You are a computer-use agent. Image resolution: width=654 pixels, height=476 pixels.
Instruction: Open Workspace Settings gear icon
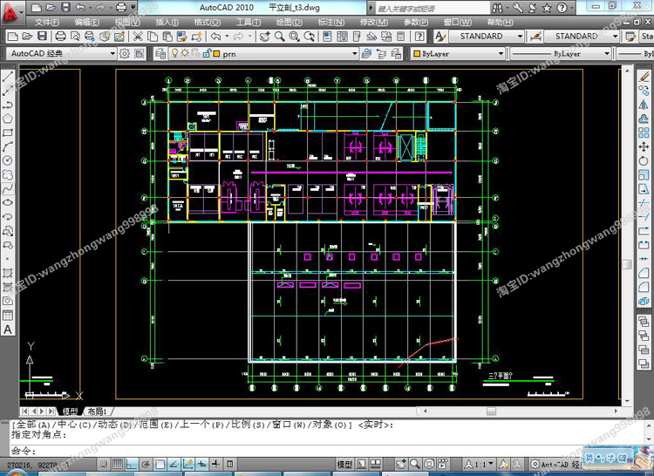(125, 54)
